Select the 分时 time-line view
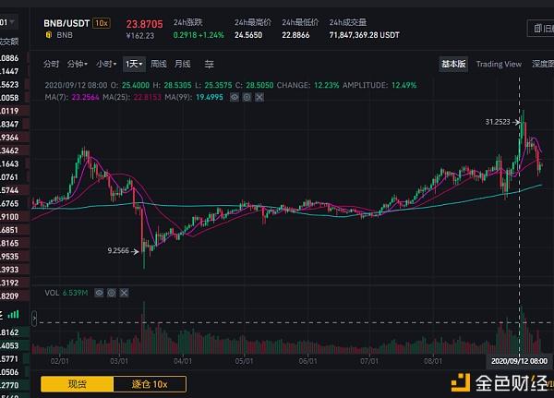Image resolution: width=554 pixels, height=398 pixels. (x=51, y=64)
